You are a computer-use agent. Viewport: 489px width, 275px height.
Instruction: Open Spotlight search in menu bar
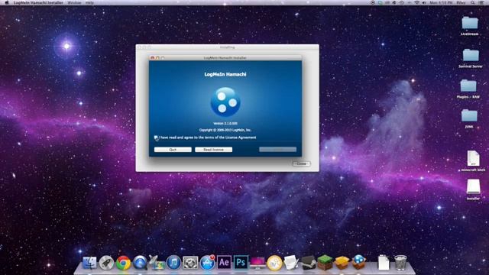click(473, 2)
